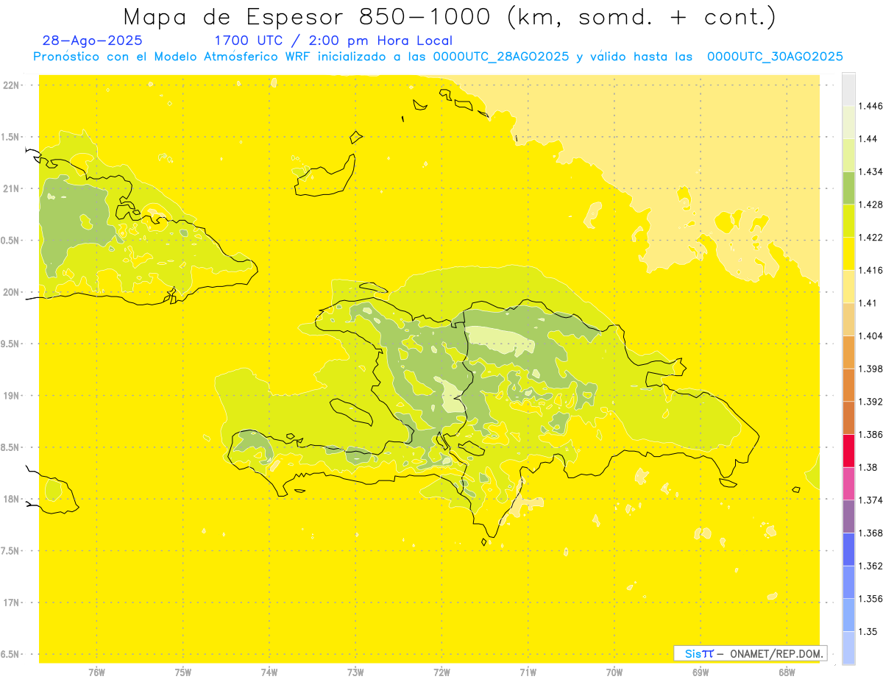The image size is (883, 682).
Task: Pick the orange swatch above 1.398 value
Action: pos(848,352)
